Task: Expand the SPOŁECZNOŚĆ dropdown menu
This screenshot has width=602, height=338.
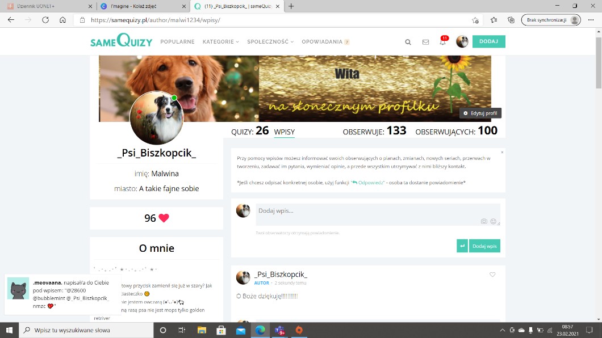Action: 270,42
